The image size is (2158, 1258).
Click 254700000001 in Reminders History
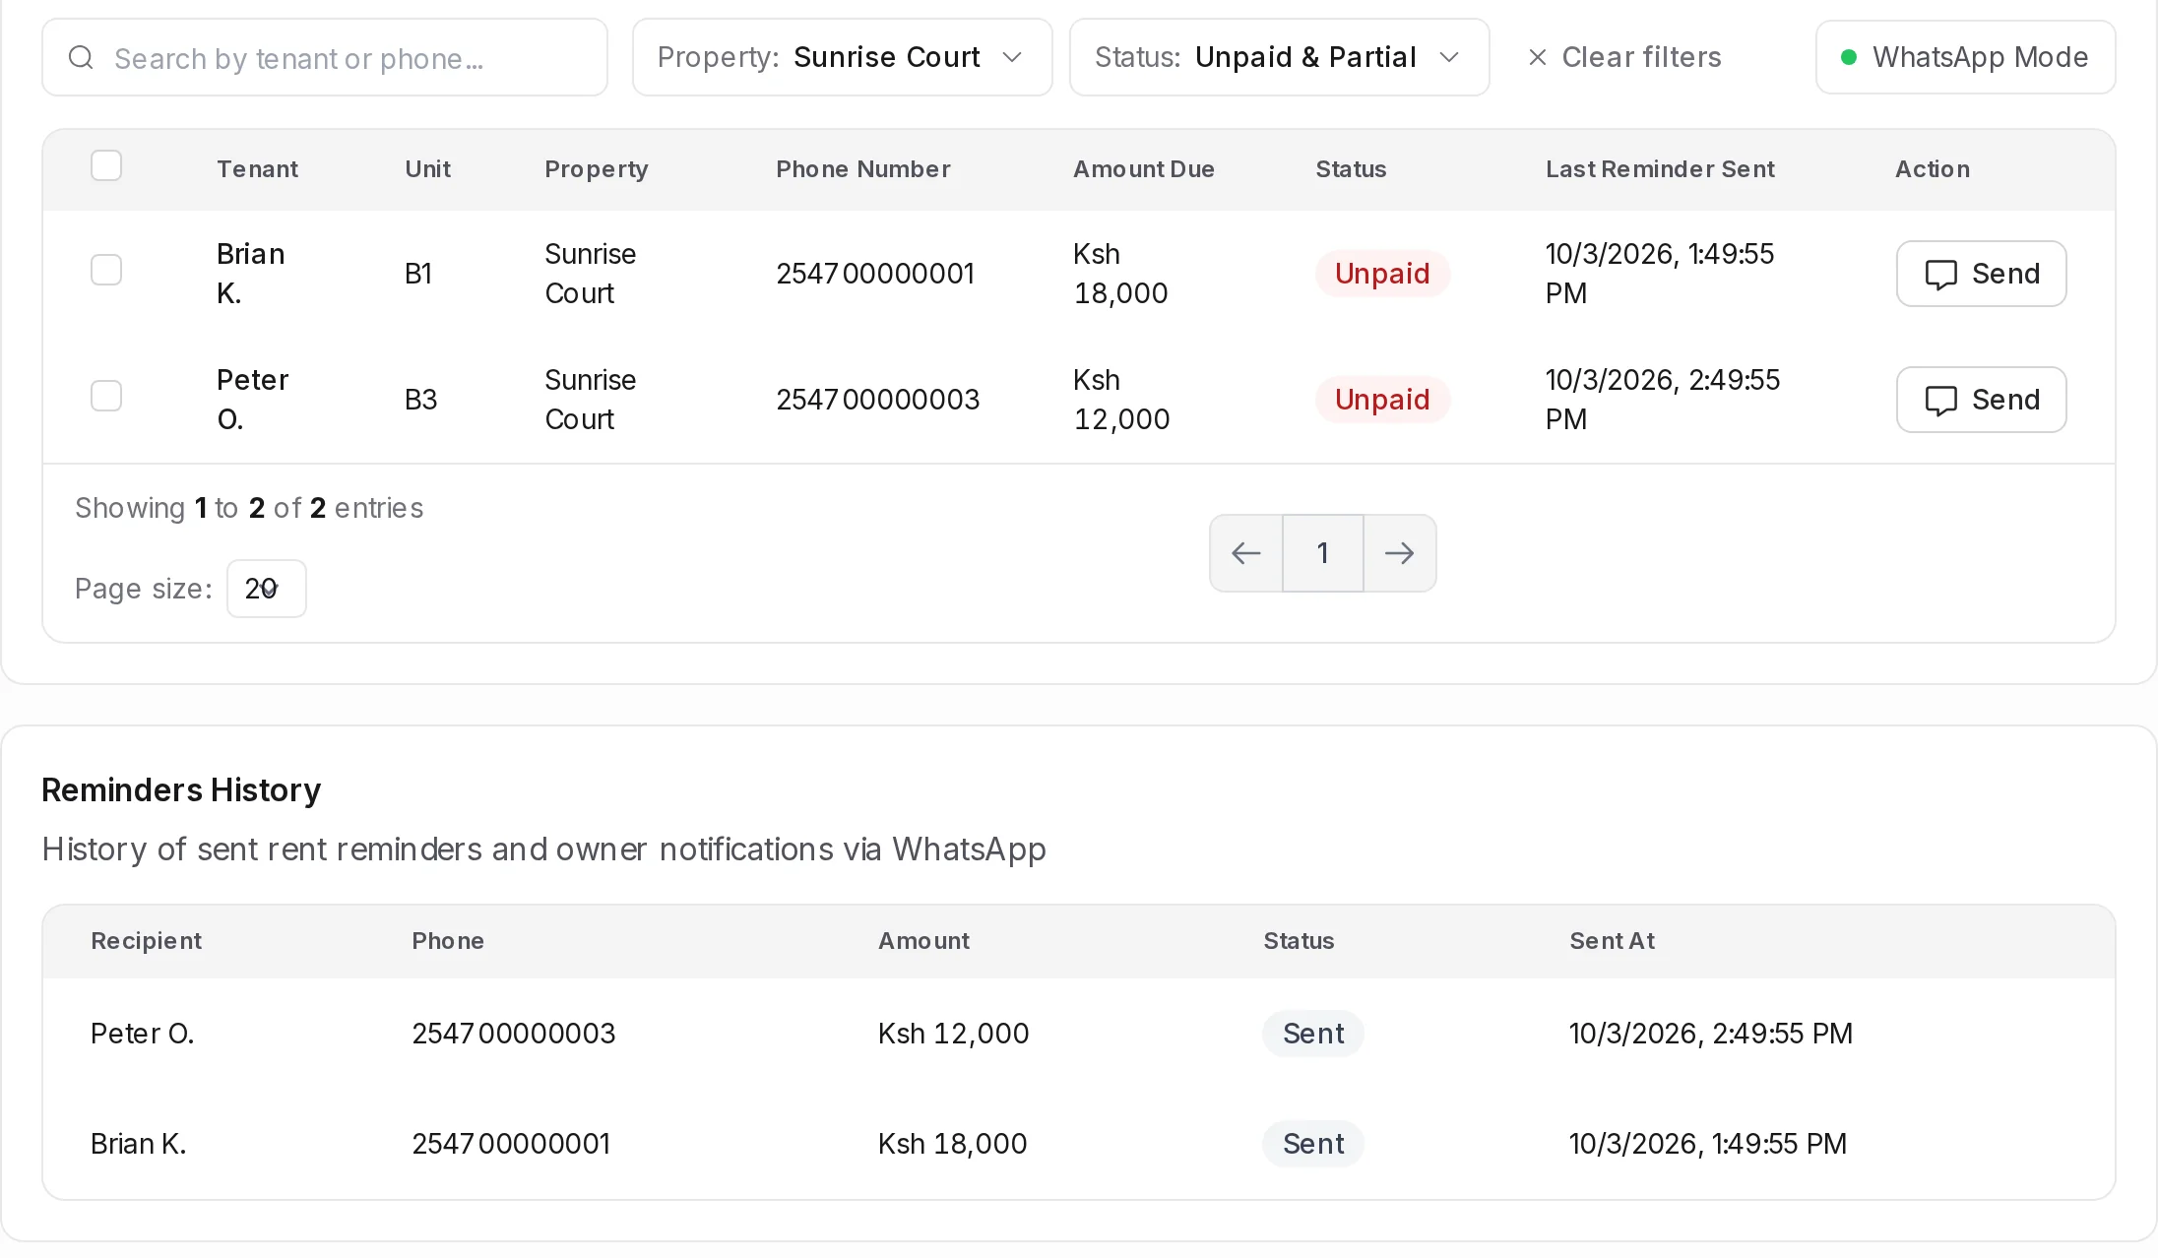[511, 1144]
